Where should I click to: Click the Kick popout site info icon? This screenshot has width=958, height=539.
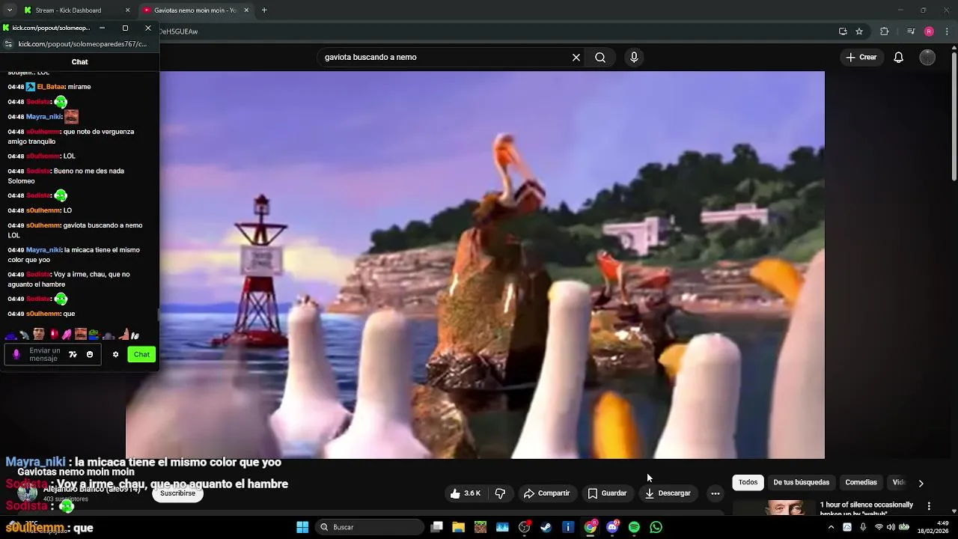tap(8, 44)
